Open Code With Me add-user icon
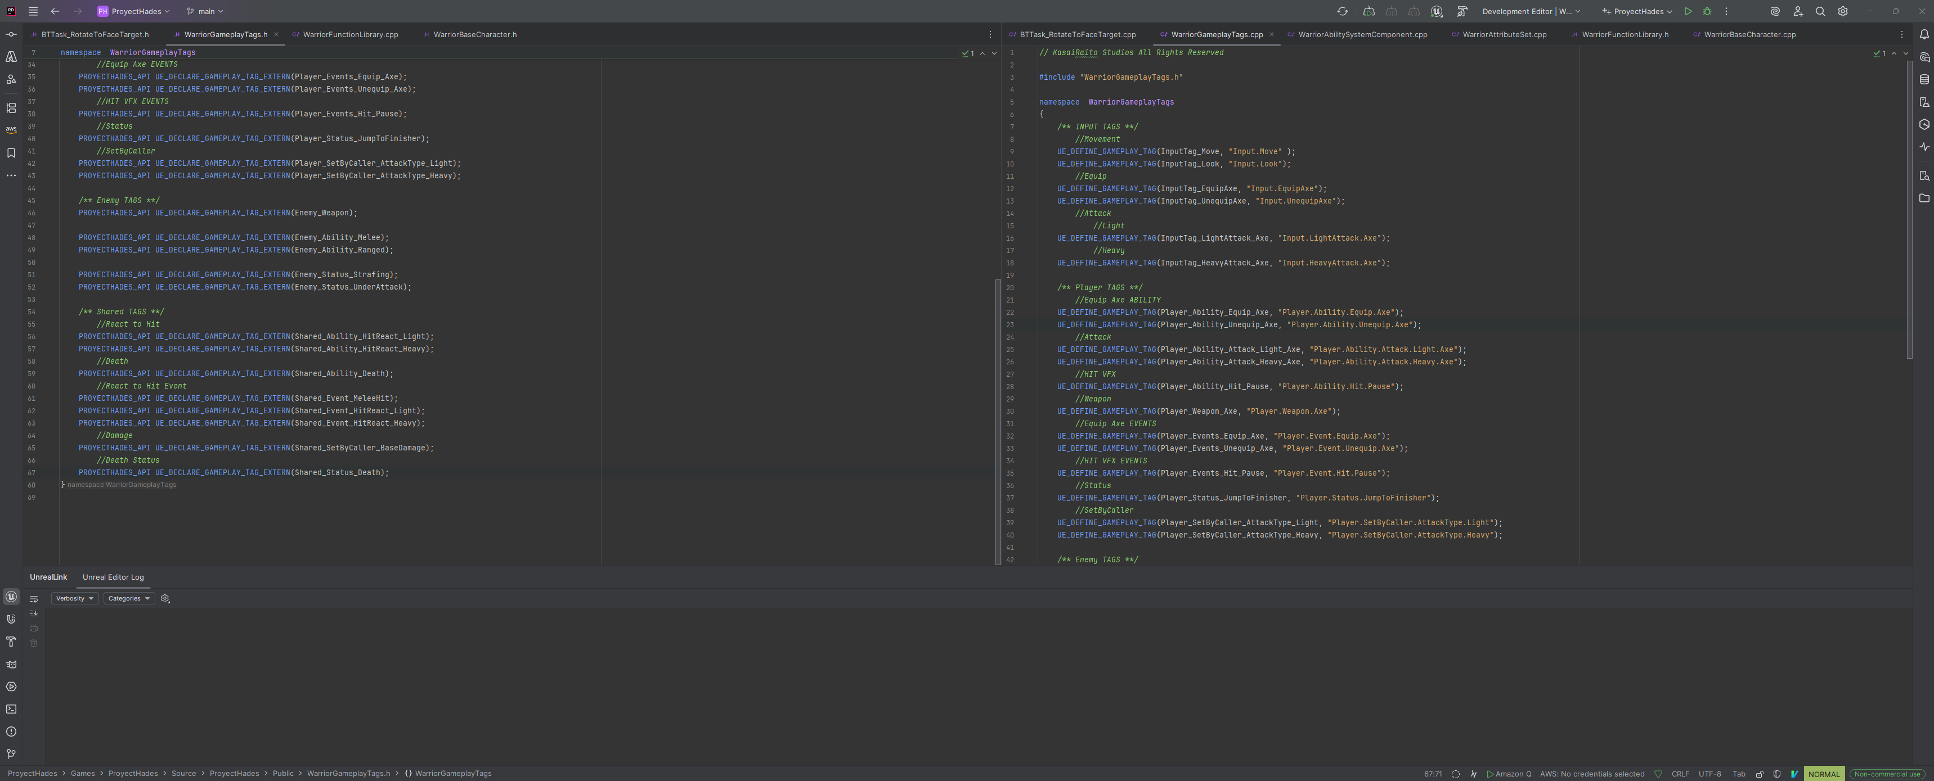Screen dimensions: 1934x781 coord(1797,11)
